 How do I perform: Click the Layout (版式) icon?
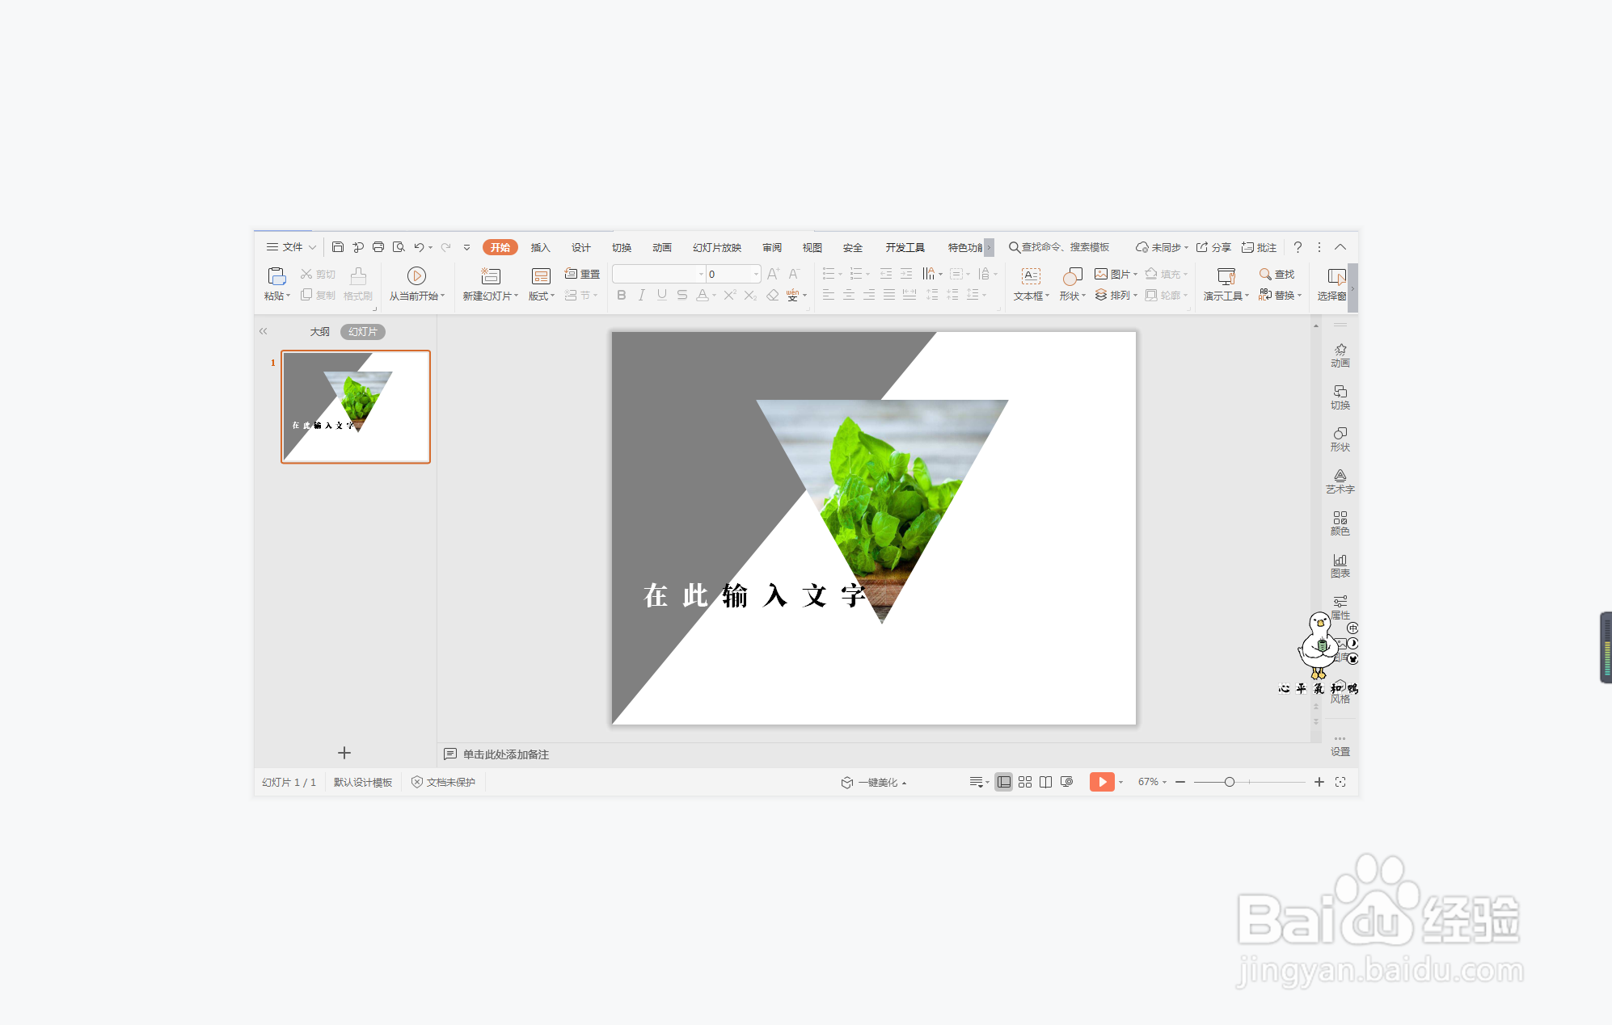tap(541, 276)
